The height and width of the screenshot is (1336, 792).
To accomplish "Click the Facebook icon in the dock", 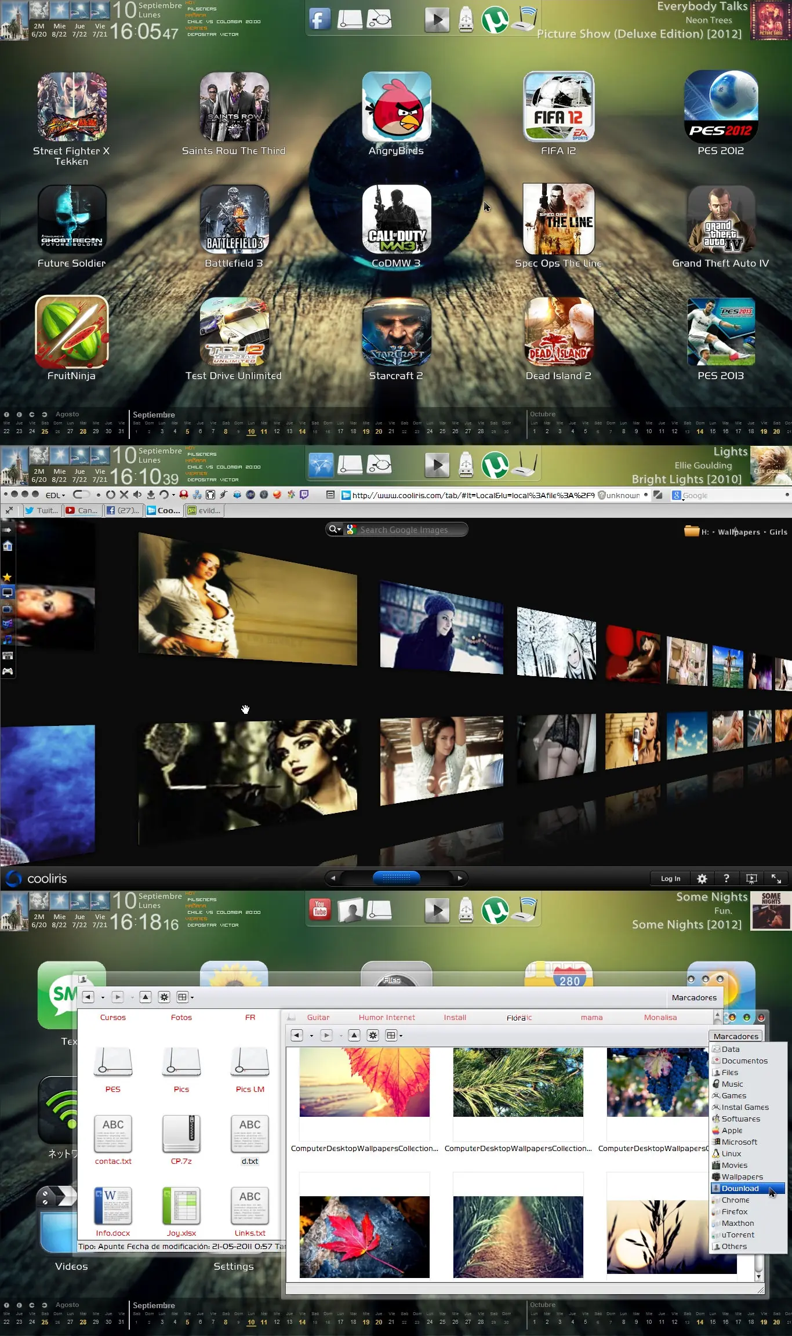I will coord(320,19).
